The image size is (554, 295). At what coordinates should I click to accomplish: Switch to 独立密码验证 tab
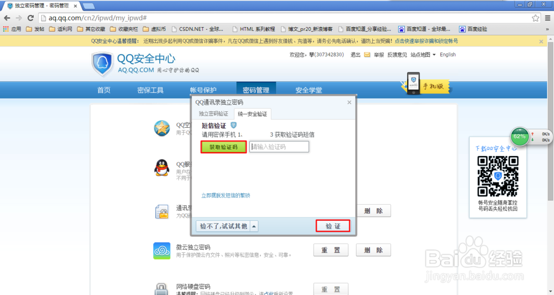213,113
